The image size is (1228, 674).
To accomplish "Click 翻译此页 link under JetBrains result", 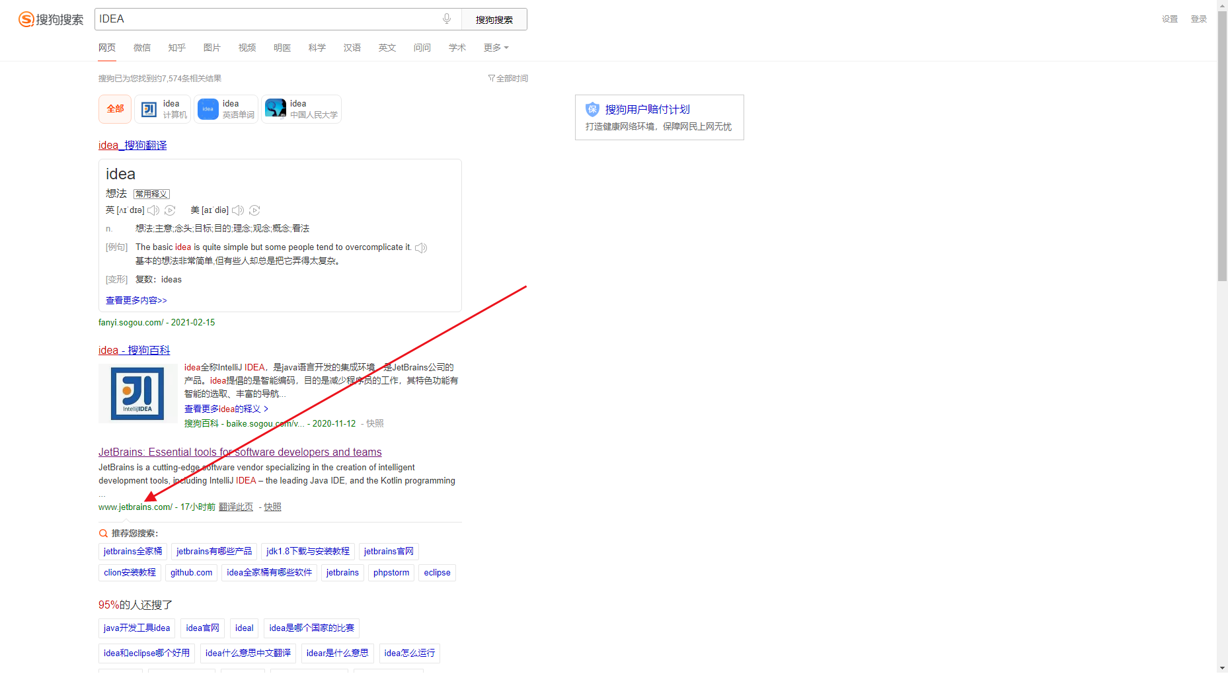I will click(x=236, y=507).
